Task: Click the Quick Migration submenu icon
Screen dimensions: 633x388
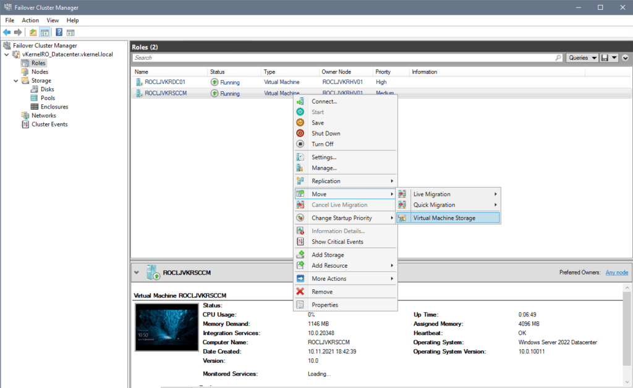Action: pos(402,205)
